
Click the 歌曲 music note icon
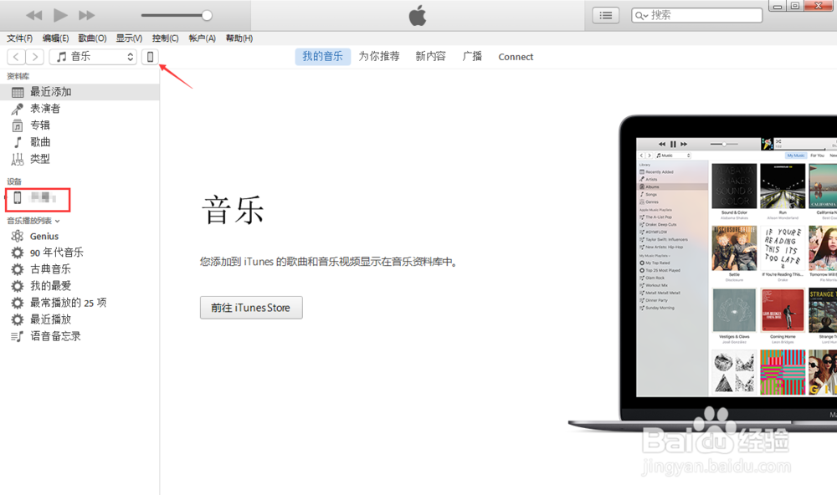18,142
